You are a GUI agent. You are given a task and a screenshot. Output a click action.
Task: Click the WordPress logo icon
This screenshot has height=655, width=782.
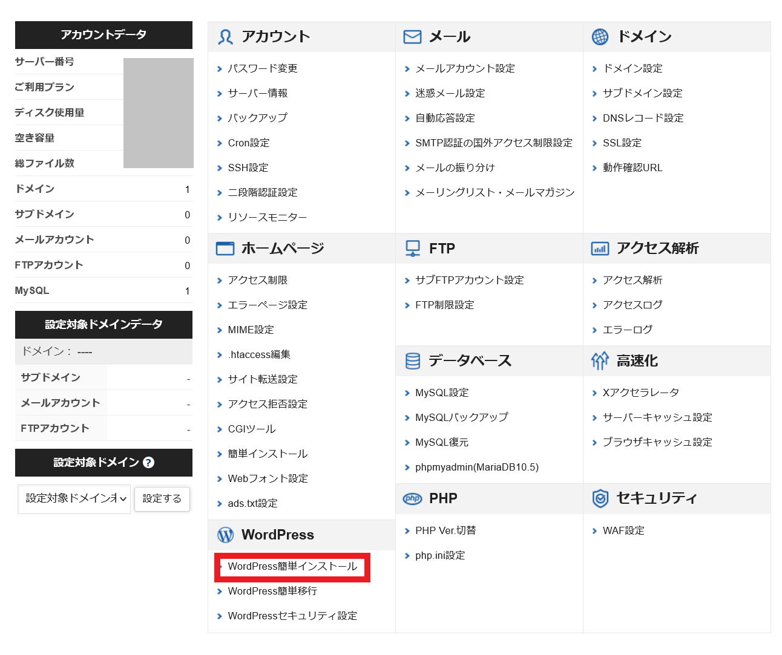pos(225,535)
